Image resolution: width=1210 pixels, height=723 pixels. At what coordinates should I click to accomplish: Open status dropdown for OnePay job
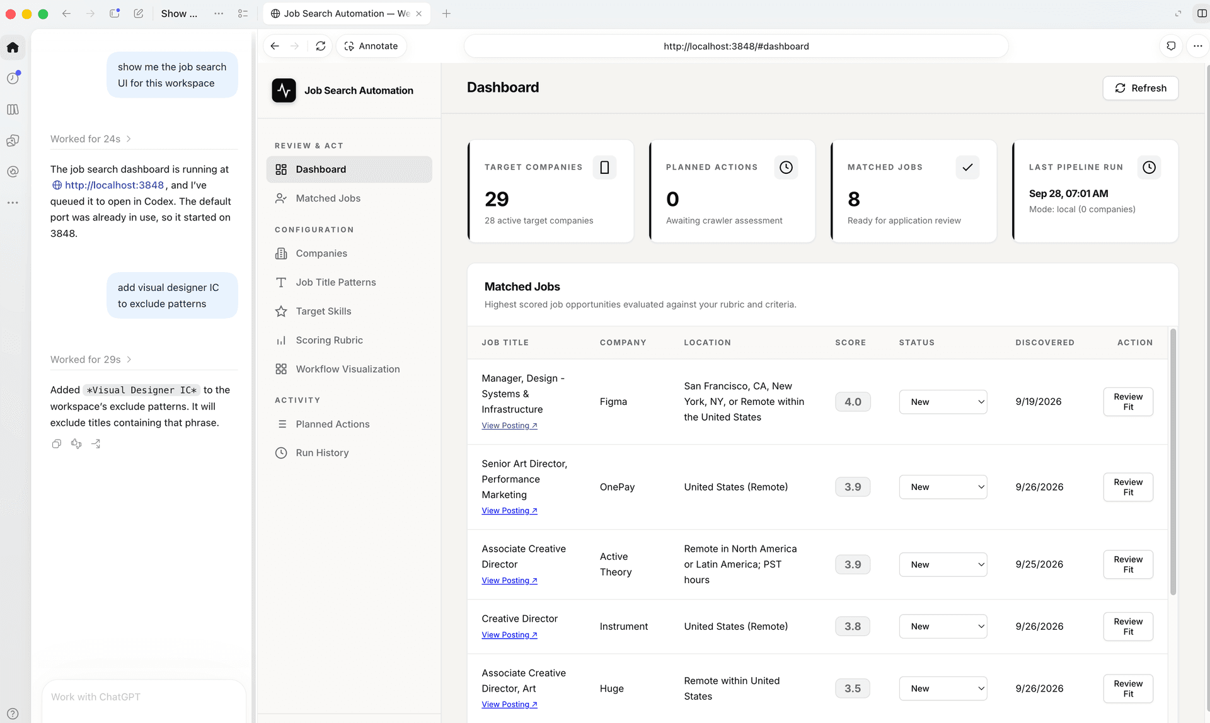point(943,487)
